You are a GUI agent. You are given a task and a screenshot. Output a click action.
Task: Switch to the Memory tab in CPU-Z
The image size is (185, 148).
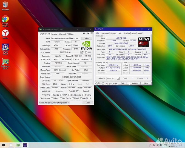click(x=113, y=33)
